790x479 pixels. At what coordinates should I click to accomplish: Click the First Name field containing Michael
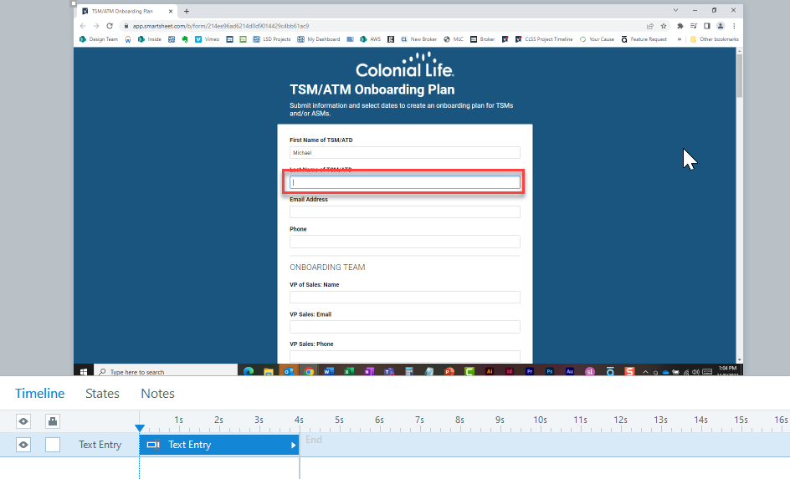tap(404, 152)
